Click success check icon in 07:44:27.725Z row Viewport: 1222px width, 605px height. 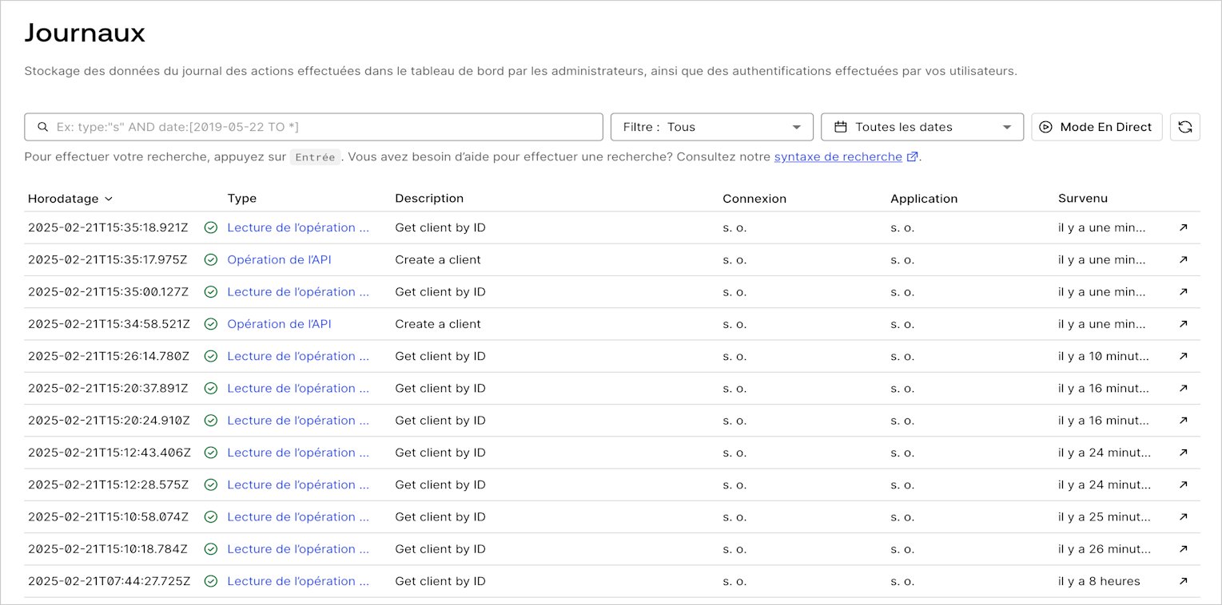tap(211, 581)
